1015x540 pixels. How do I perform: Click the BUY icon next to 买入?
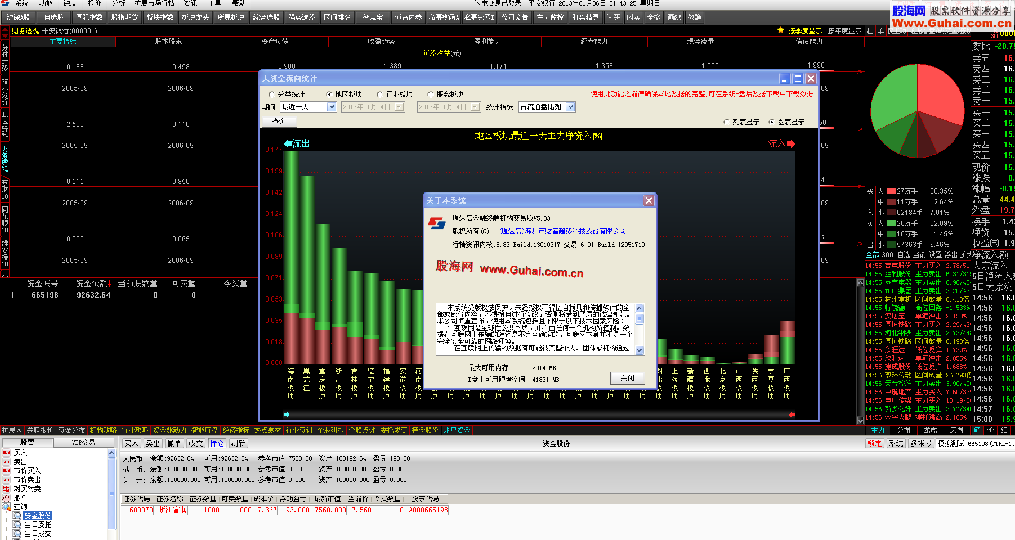tap(6, 452)
